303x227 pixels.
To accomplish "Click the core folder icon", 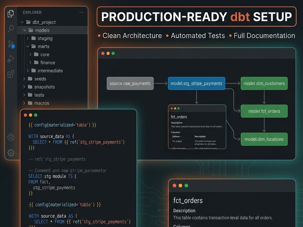I will (x=36, y=54).
